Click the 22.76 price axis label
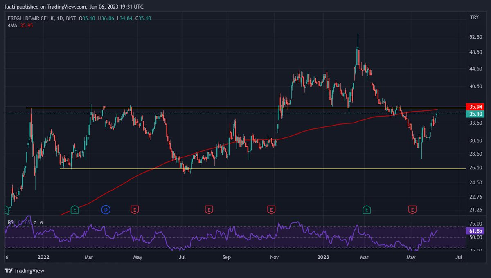Image resolution: width=491 pixels, height=278 pixels. 475,197
